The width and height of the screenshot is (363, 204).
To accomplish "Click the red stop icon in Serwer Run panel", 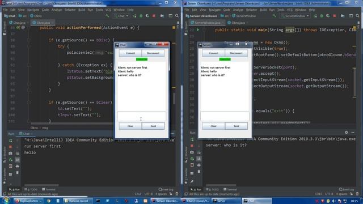I will (192, 146).
